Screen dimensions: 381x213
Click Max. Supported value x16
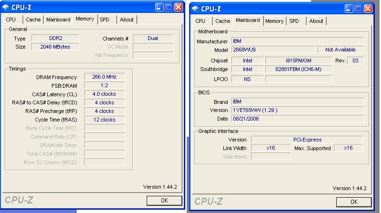point(349,148)
